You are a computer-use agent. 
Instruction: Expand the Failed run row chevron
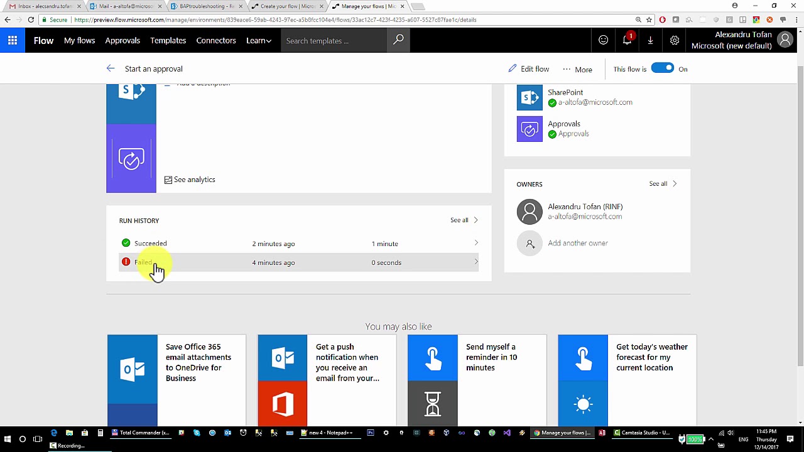[x=476, y=262]
